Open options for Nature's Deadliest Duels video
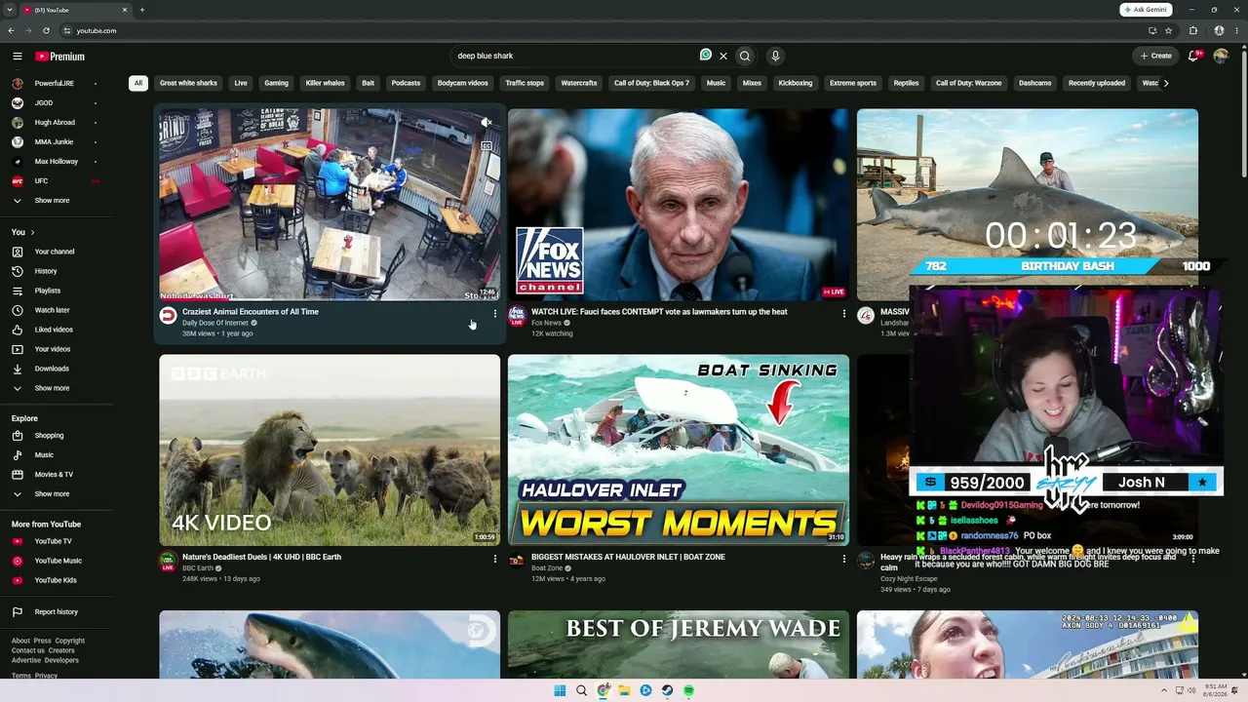Screen dimensions: 1248x702 [x=495, y=559]
